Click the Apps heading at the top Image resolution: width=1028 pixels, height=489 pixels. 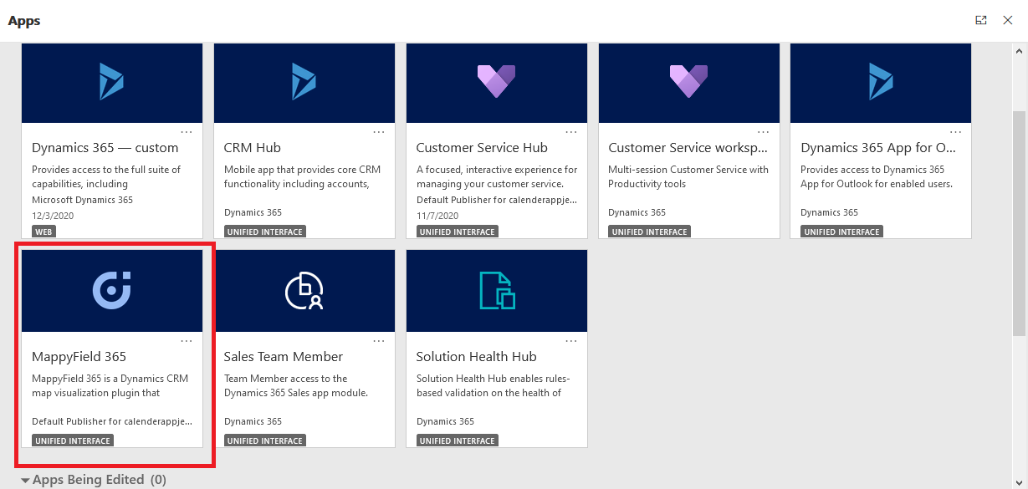pos(23,20)
